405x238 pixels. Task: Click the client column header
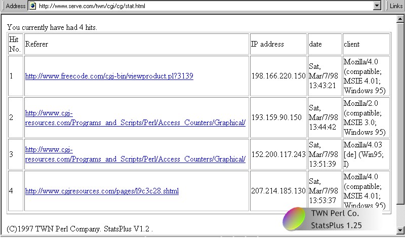tap(366, 44)
